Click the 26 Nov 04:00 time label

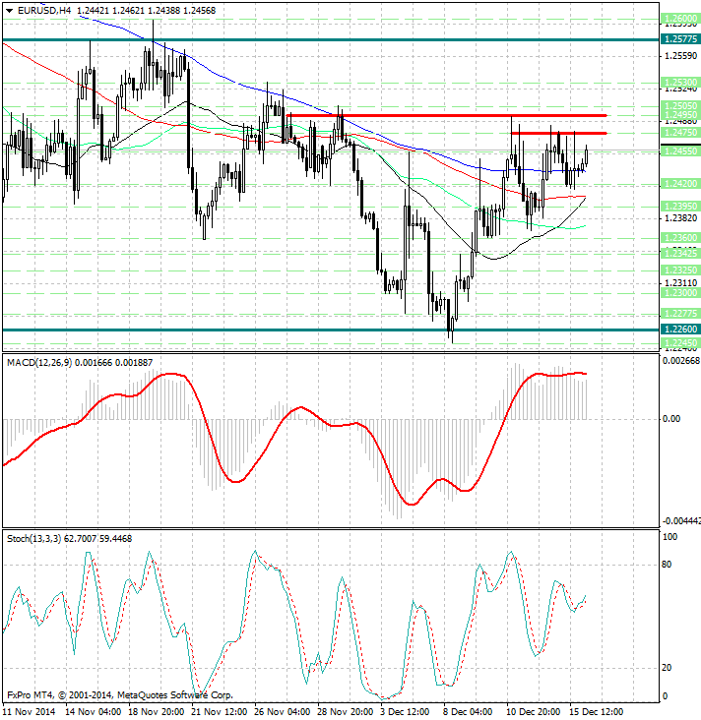[x=284, y=710]
